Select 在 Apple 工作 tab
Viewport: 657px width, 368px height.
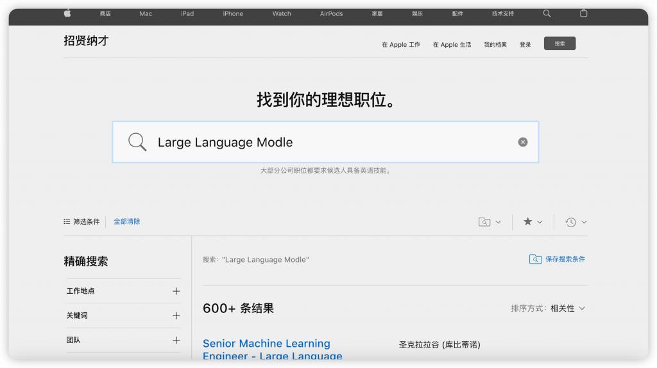click(x=400, y=44)
